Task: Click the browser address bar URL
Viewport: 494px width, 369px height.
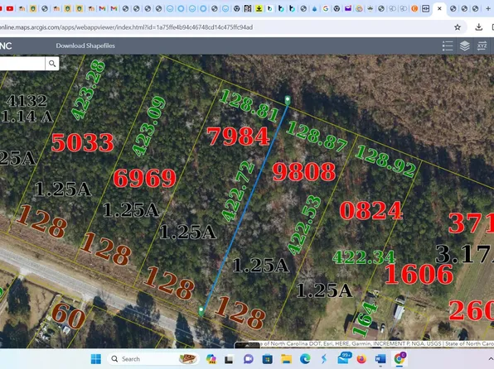Action: point(126,27)
